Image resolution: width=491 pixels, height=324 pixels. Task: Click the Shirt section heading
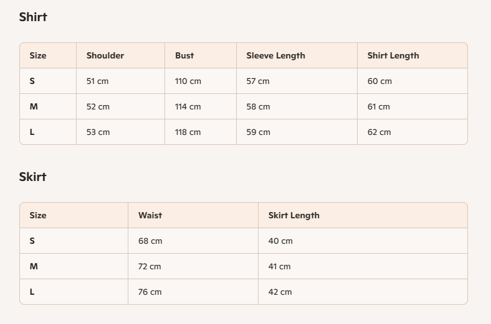coord(33,17)
